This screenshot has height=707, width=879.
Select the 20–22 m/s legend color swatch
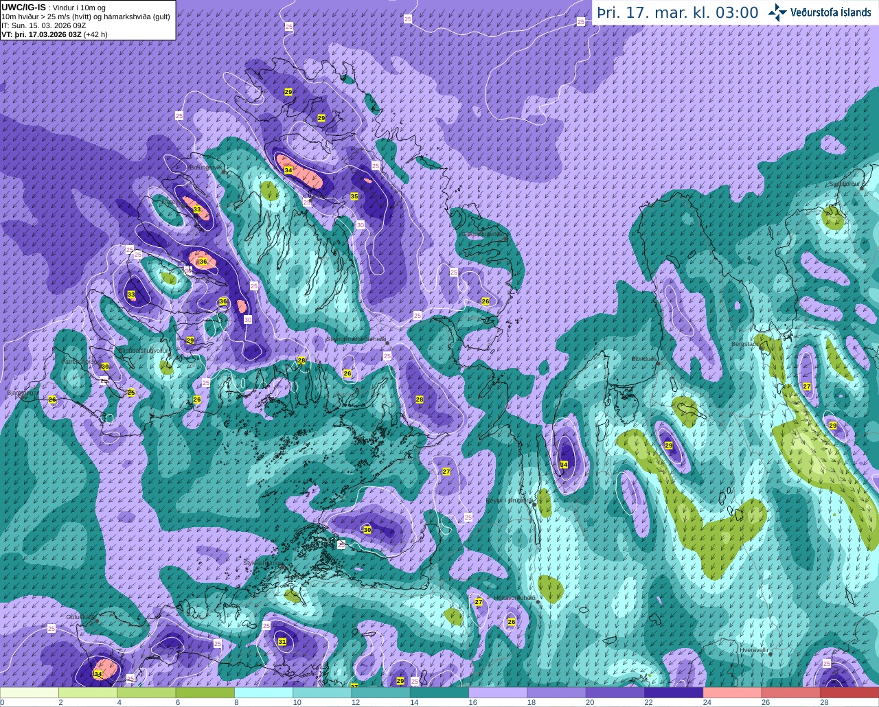tap(615, 693)
